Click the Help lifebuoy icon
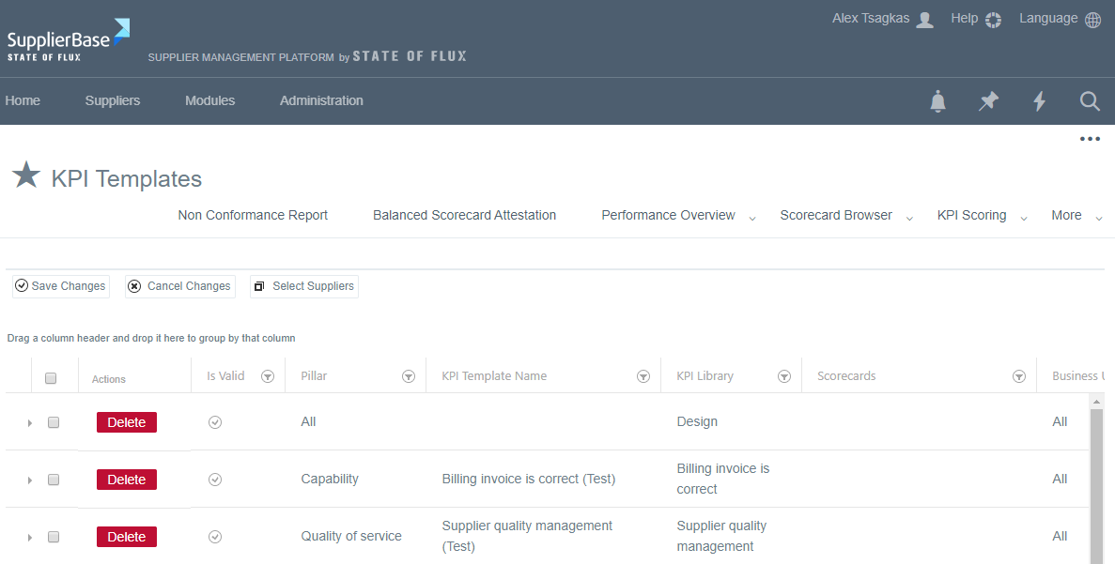The width and height of the screenshot is (1115, 564). [x=994, y=20]
